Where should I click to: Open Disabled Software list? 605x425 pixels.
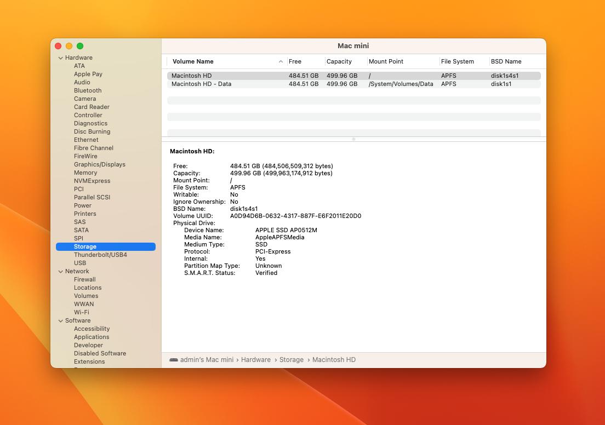click(x=100, y=354)
